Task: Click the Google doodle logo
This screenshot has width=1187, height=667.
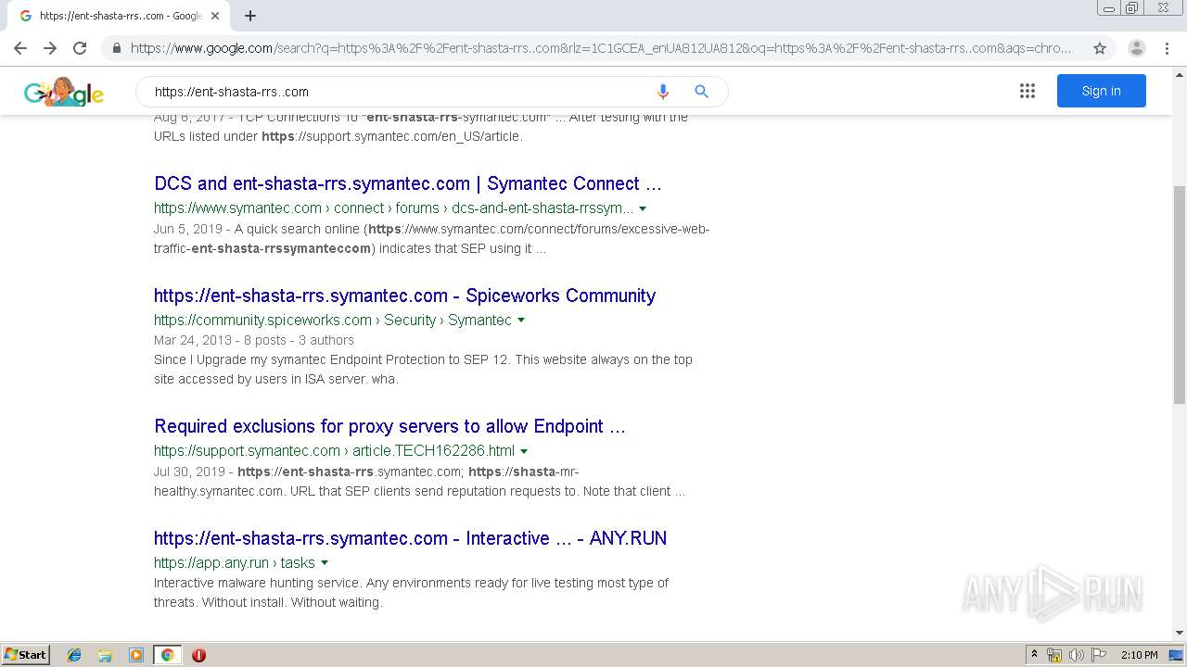Action: (x=64, y=92)
